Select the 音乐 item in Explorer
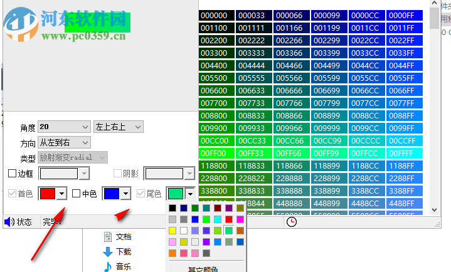 point(124,267)
